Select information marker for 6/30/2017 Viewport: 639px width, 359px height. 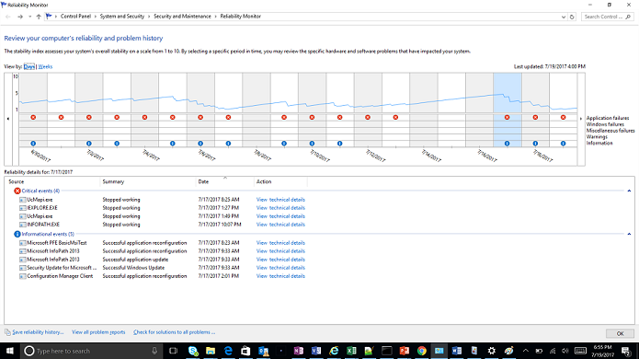(33, 144)
